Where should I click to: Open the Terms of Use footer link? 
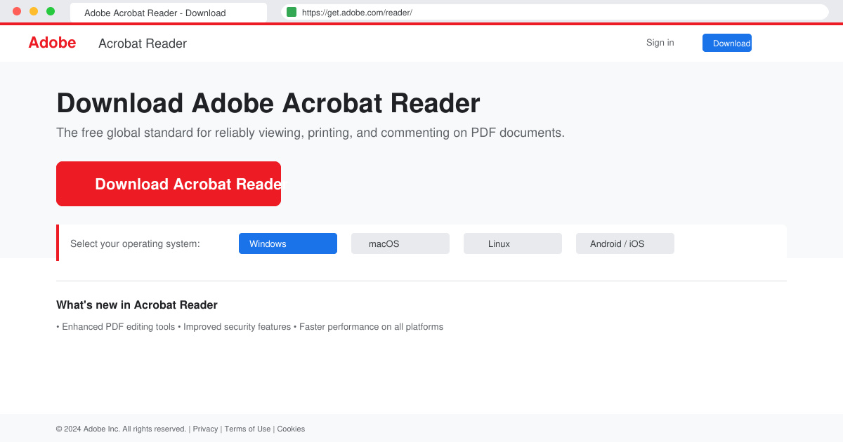247,429
